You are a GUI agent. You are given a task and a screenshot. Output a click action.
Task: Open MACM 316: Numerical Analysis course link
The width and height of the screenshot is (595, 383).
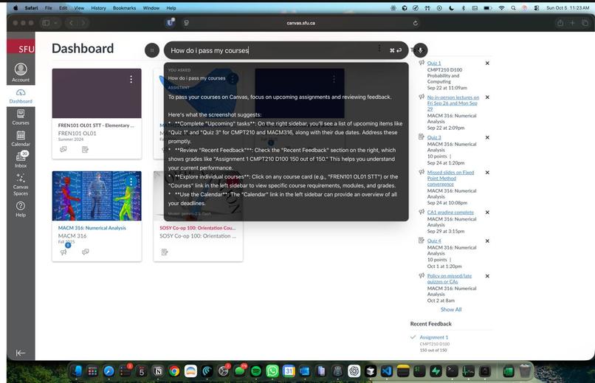pos(92,228)
